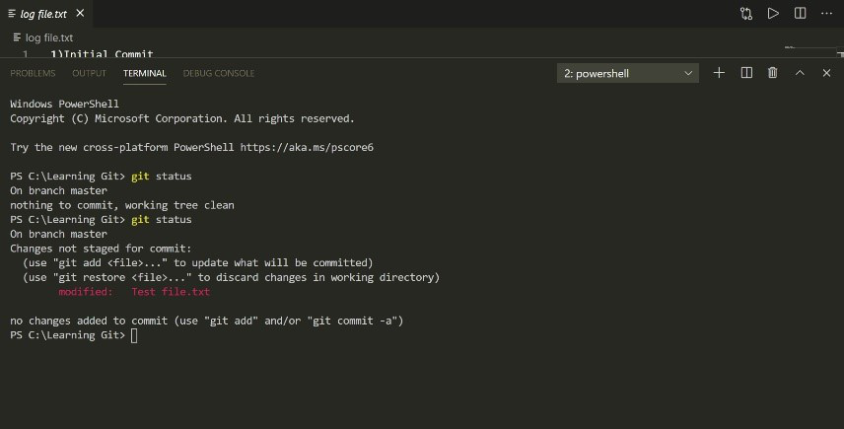Open the editor More Actions ellipsis

826,14
